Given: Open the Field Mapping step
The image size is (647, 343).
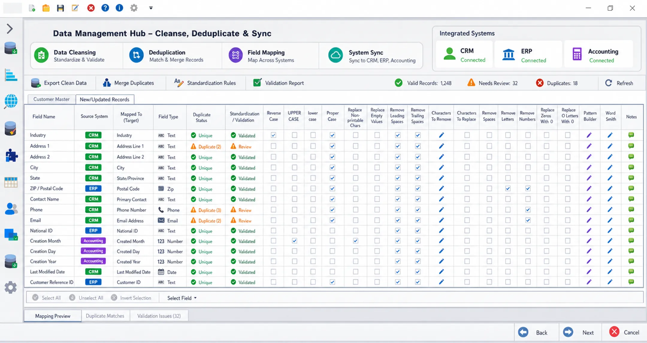Looking at the screenshot, I should pos(270,56).
